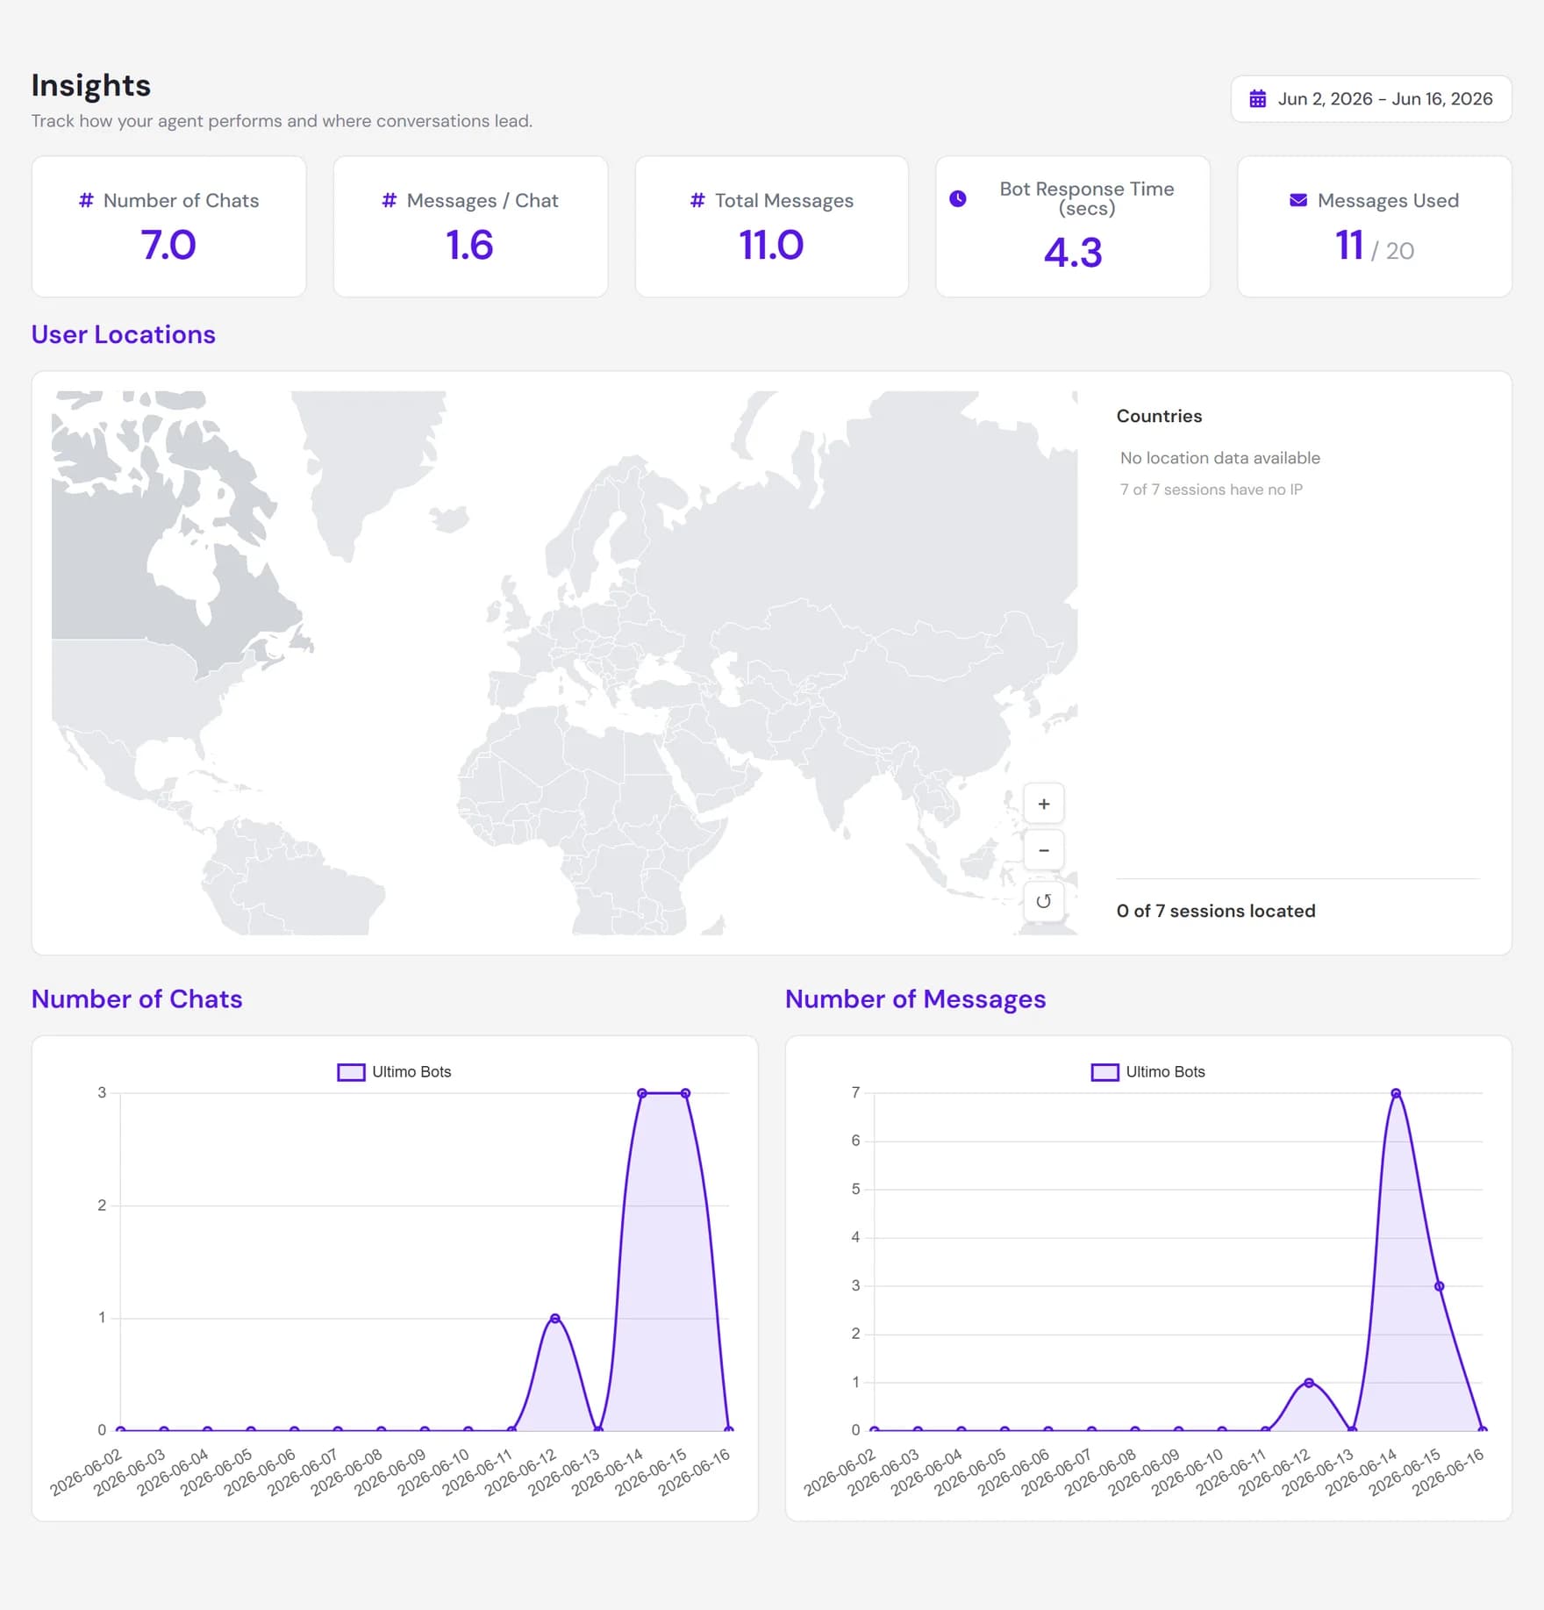
Task: Select the 4.3 Bot Response Time value
Action: (1073, 253)
